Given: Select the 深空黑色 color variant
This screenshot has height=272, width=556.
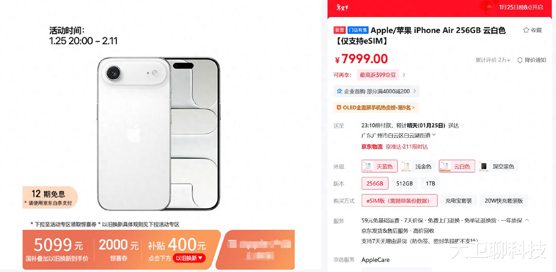Looking at the screenshot, I should 498,166.
